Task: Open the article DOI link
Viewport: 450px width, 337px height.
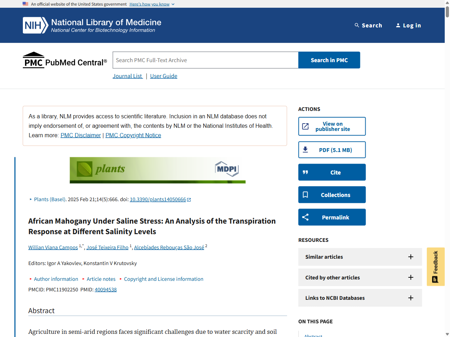Action: 157,199
